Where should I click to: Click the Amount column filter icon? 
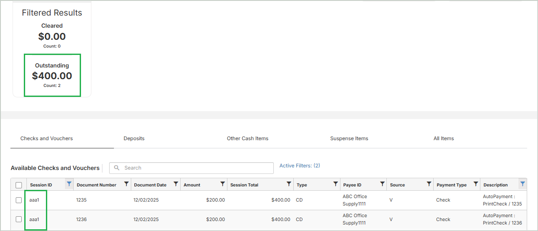[222, 184]
